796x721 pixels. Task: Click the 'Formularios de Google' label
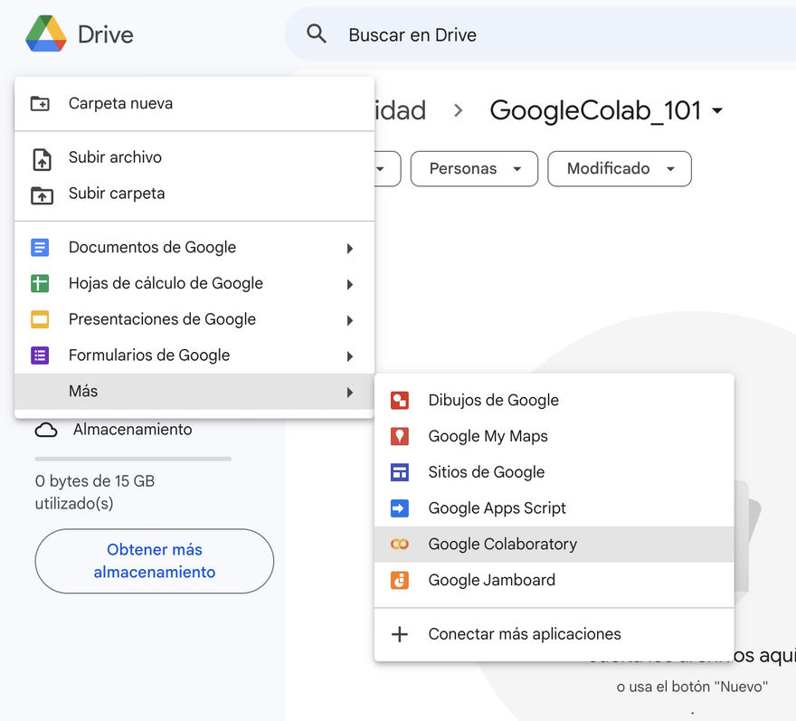click(149, 356)
